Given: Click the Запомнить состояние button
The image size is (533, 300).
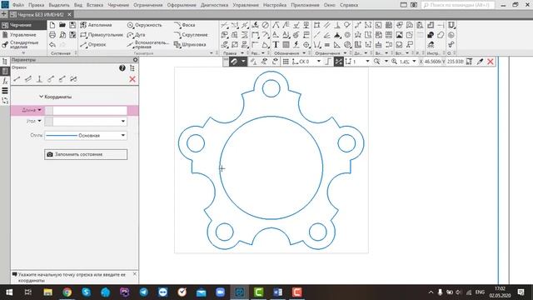Looking at the screenshot, I should 86,154.
